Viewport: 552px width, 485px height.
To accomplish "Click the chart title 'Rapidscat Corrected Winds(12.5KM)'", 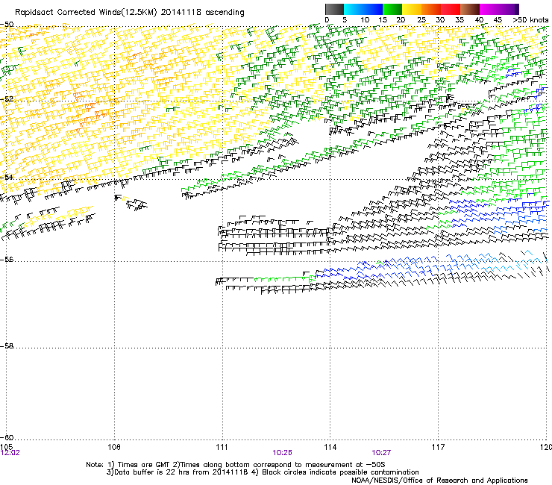I will coord(86,13).
